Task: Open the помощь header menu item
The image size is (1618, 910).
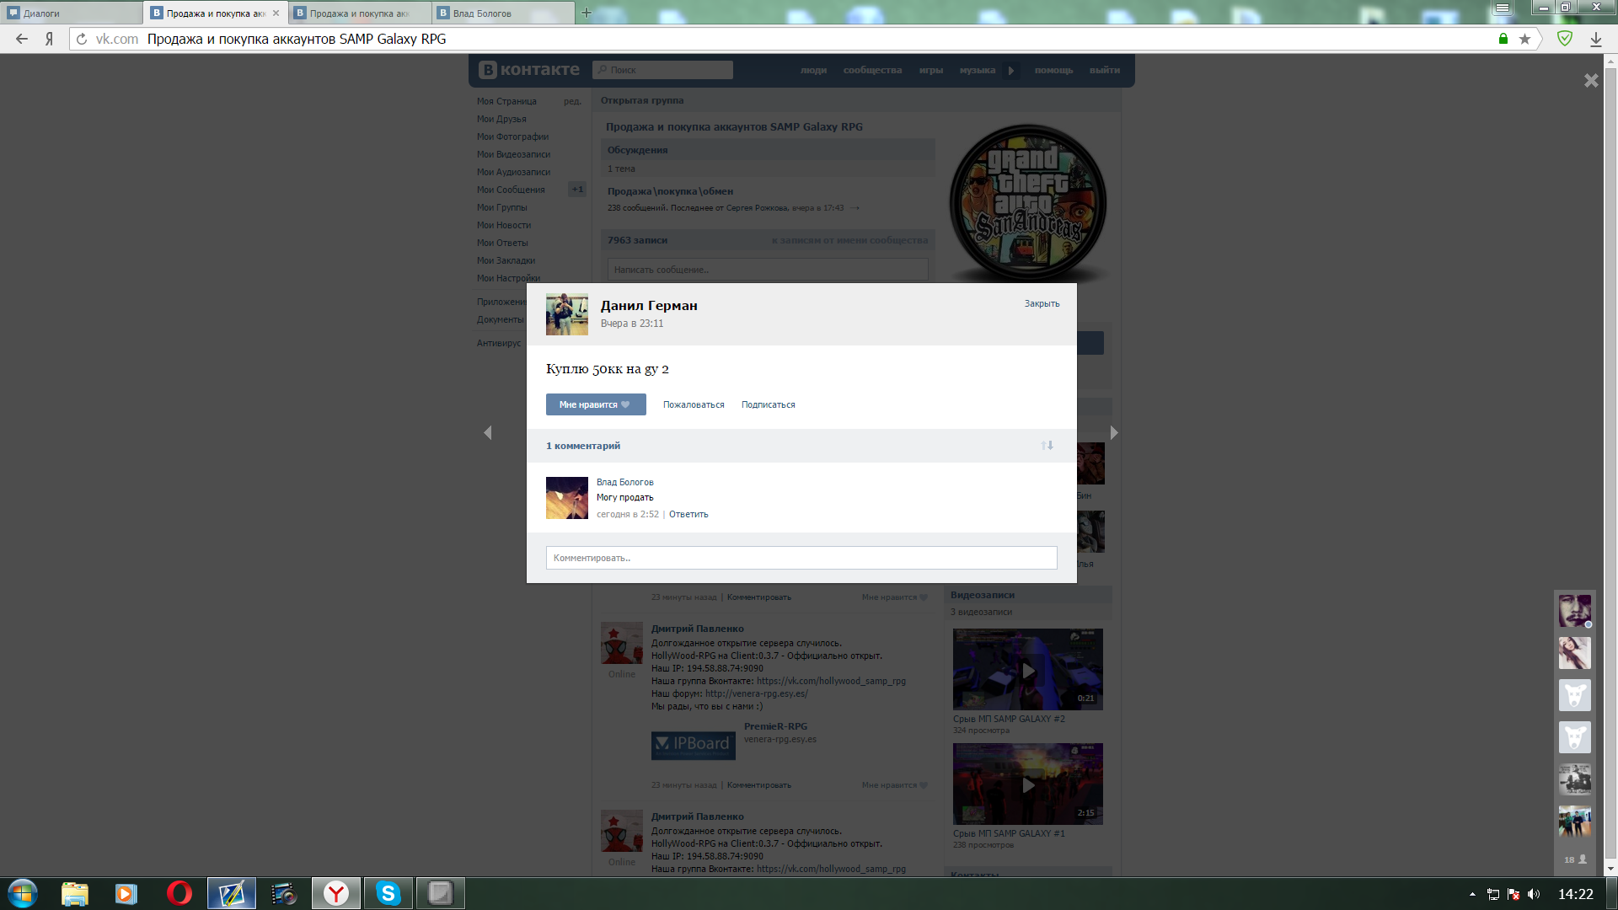Action: pos(1054,70)
